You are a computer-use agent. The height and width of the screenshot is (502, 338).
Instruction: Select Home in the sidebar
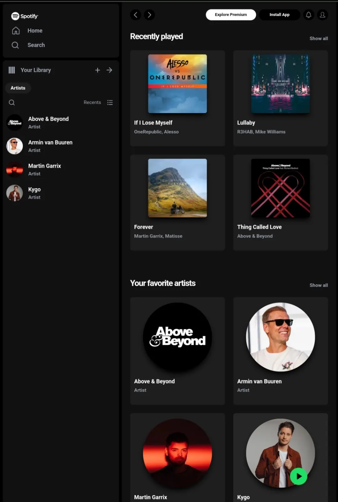coord(35,31)
